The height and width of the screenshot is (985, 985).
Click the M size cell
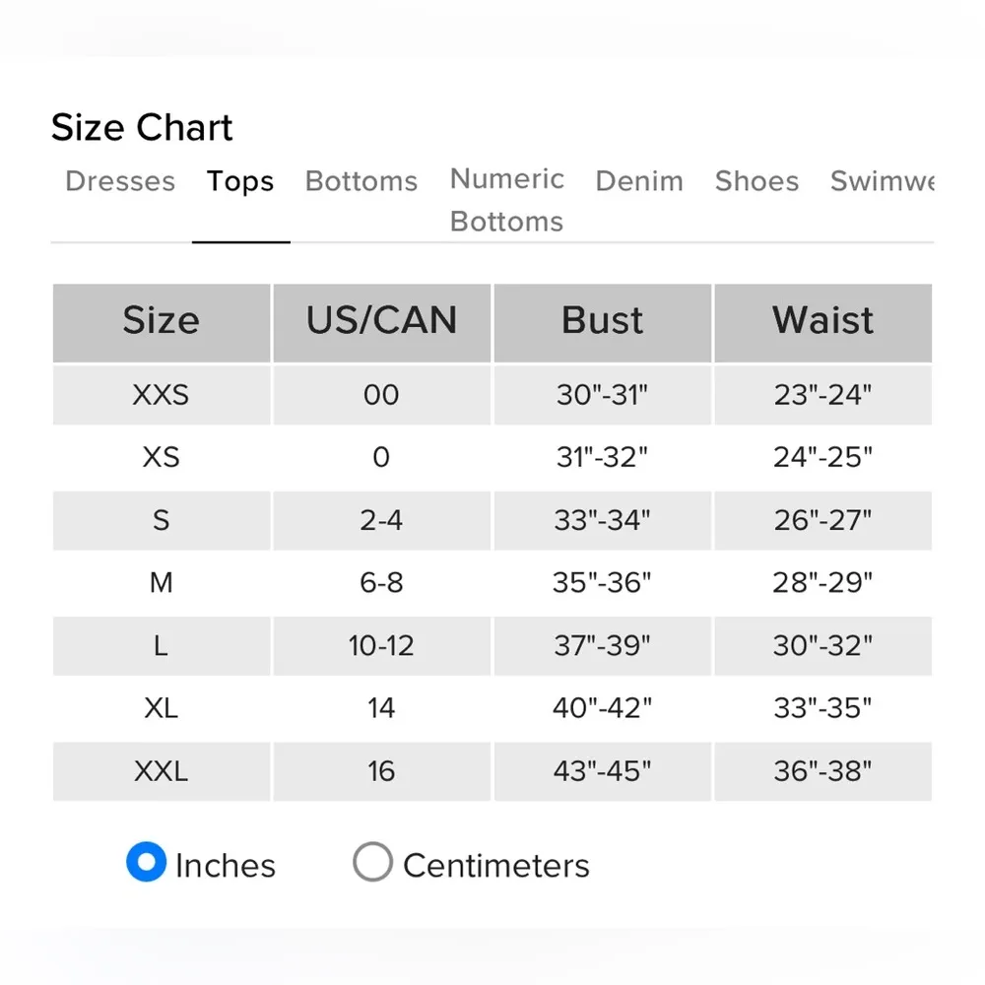[x=162, y=583]
